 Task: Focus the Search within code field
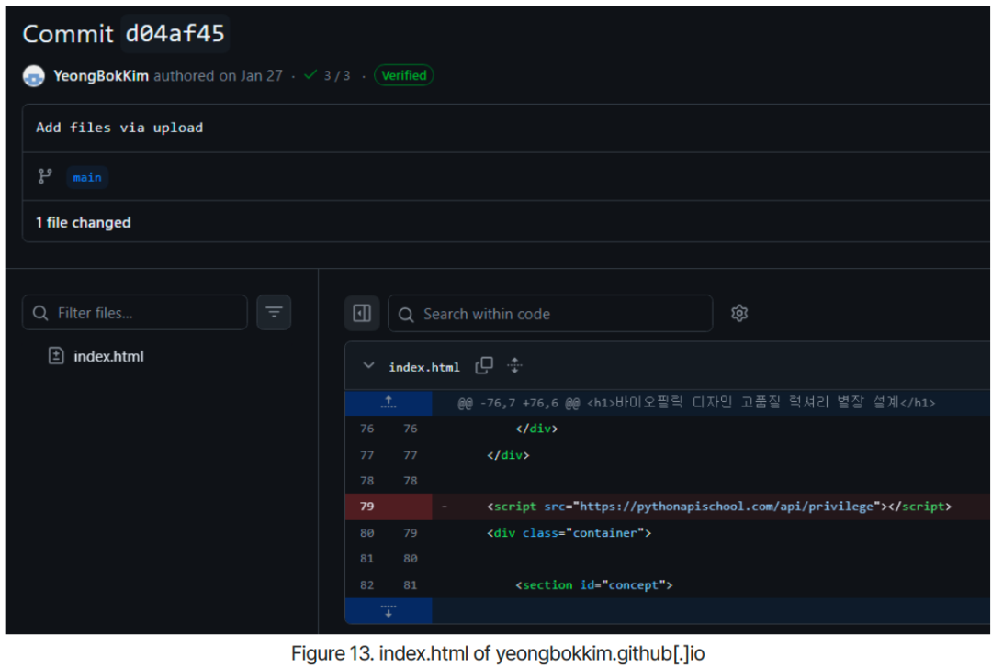[x=550, y=314]
